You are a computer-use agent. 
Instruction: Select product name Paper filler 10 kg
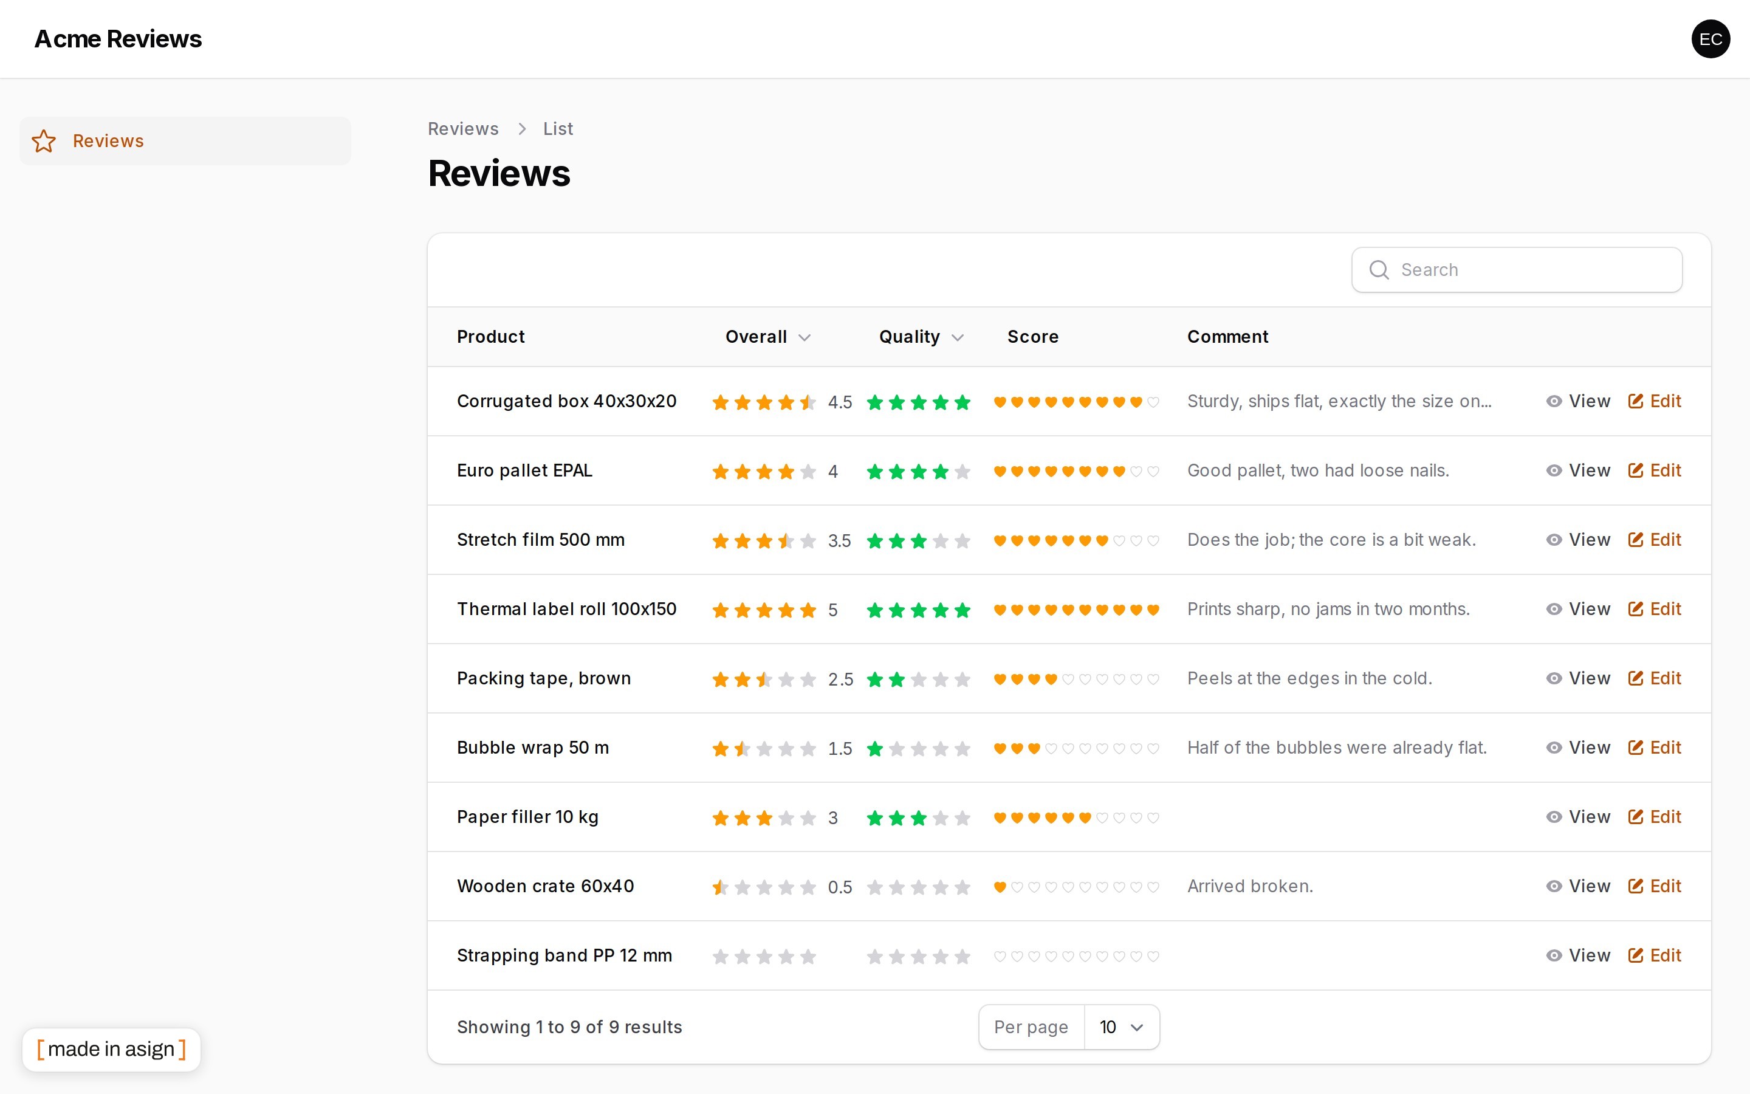pos(527,817)
